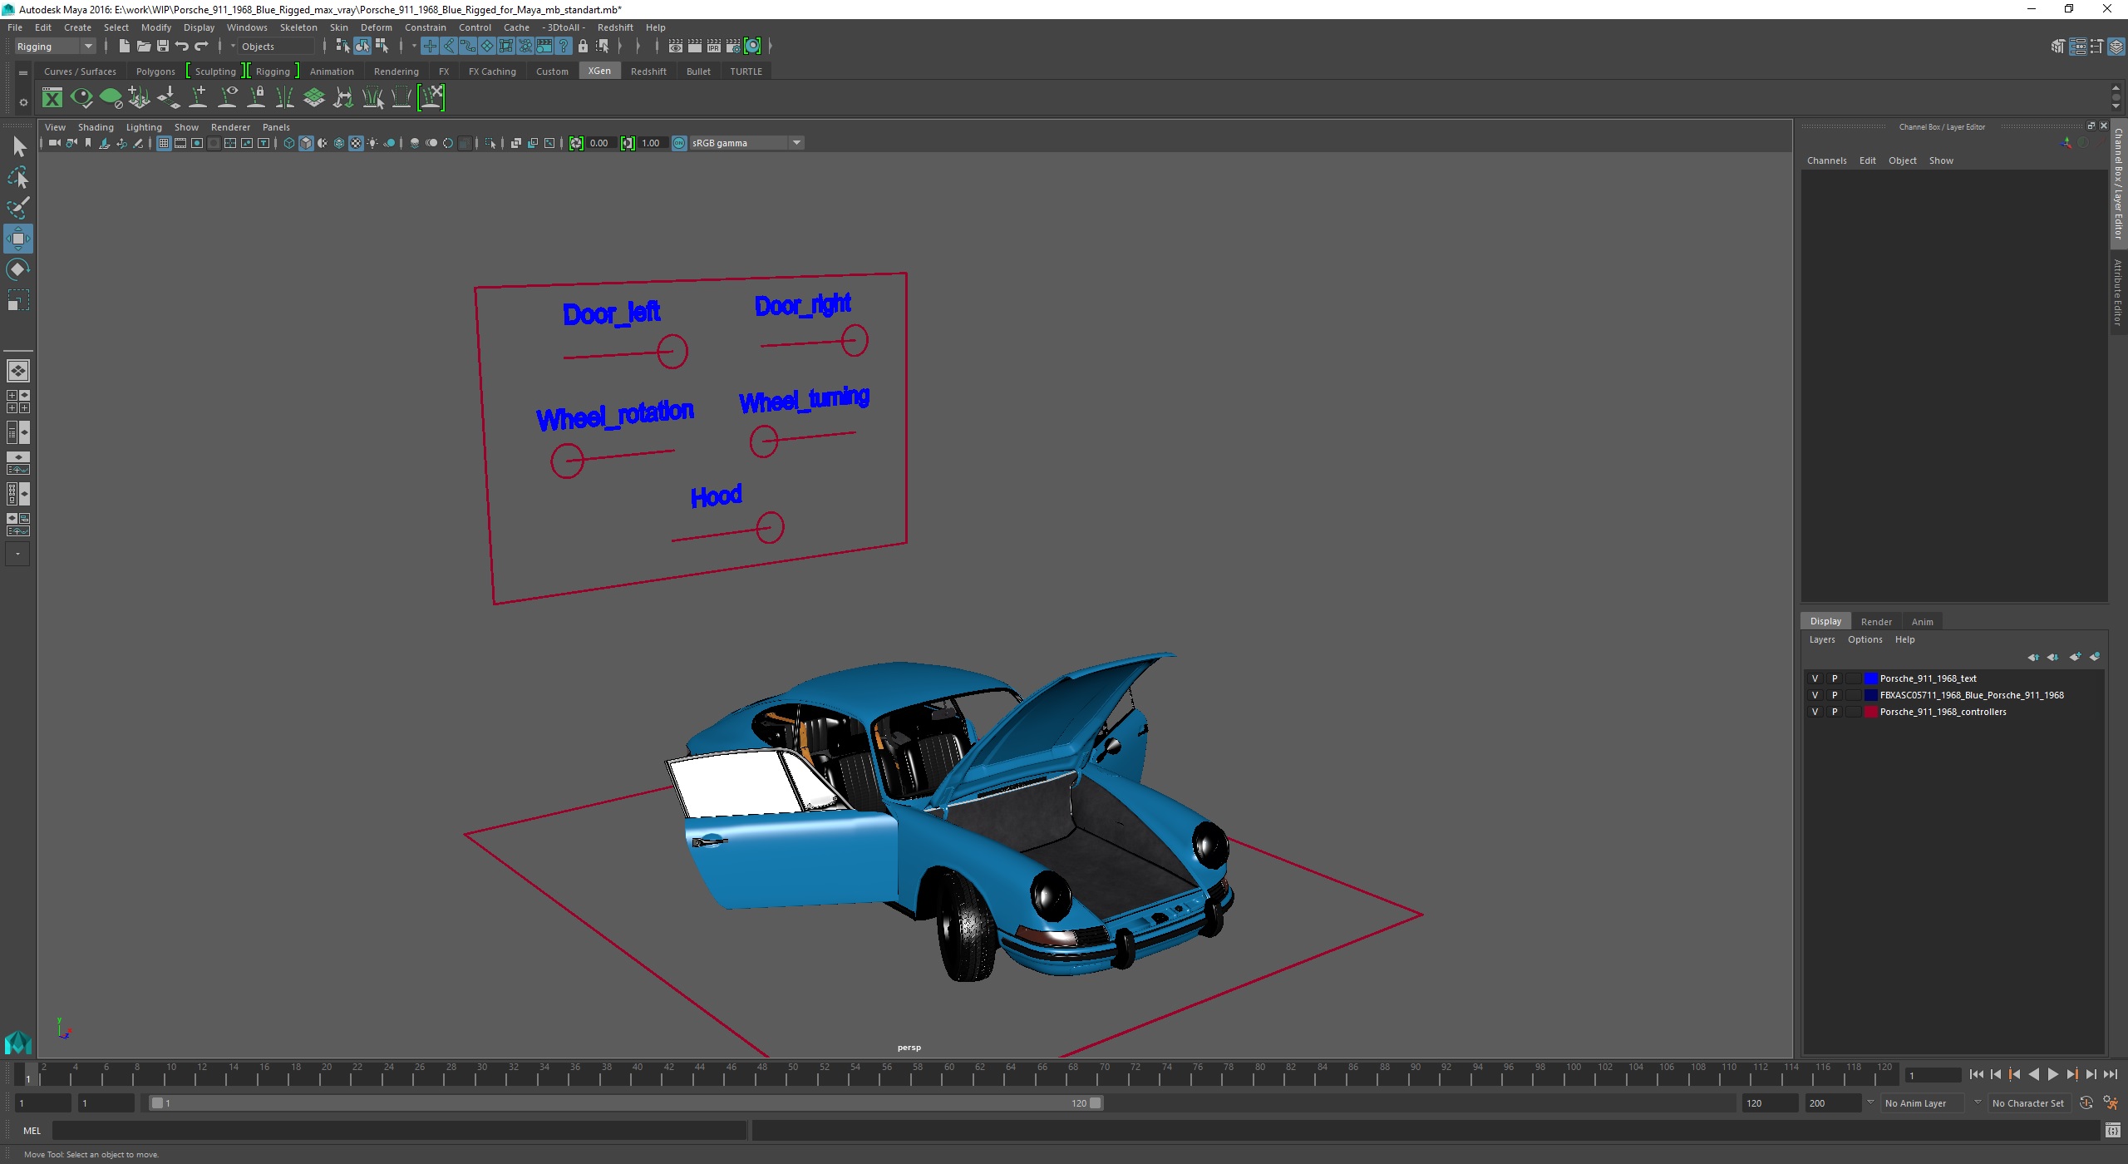The image size is (2128, 1164).
Task: Click color swatch of Porsche_911_1968_controllers layer
Action: (x=1870, y=712)
